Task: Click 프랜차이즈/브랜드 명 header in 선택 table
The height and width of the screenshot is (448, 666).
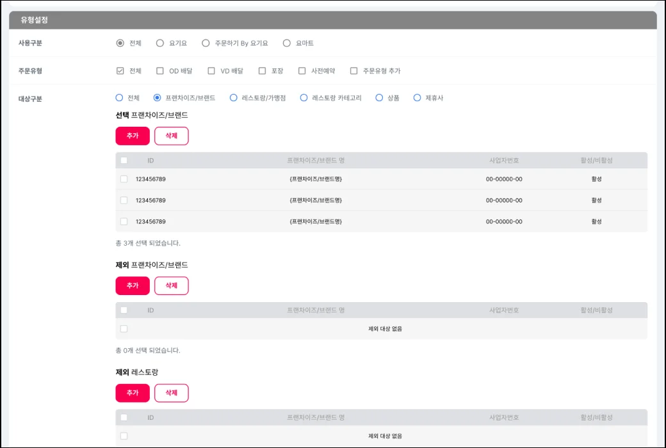Action: pyautogui.click(x=316, y=161)
